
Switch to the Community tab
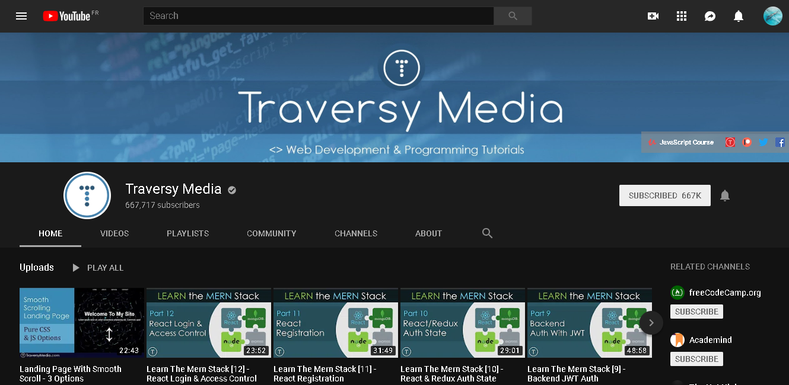[272, 233]
